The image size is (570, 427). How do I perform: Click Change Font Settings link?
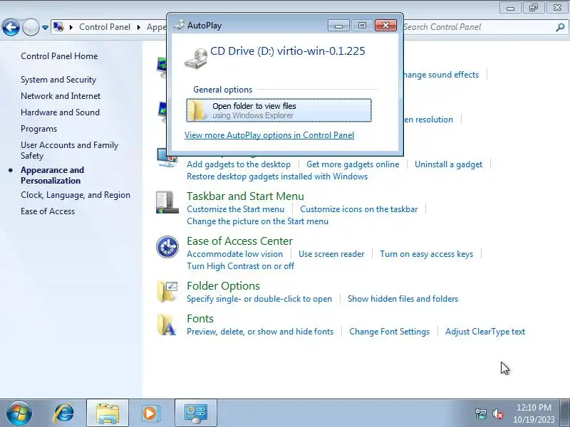pos(389,332)
